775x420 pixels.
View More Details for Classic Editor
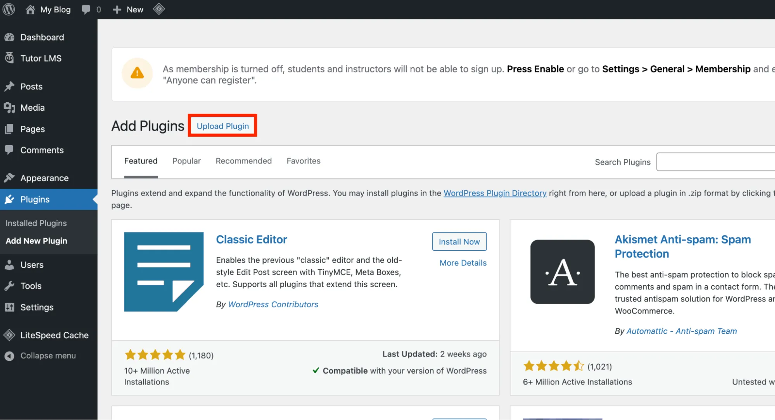[463, 263]
